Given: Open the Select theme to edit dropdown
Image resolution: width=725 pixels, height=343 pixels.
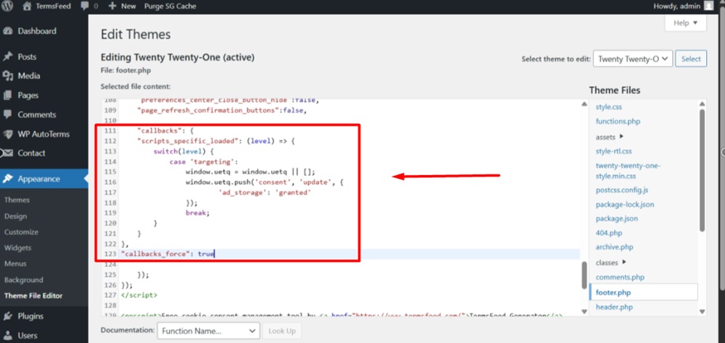Looking at the screenshot, I should click(x=632, y=59).
